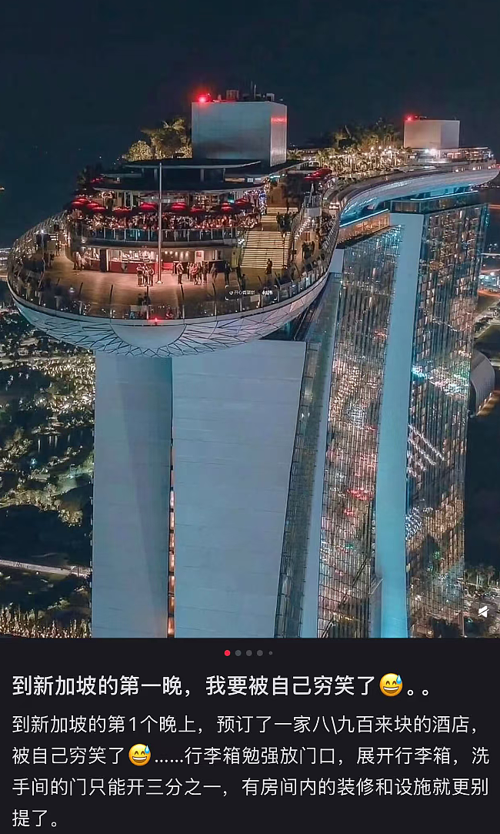
Task: Select the first red pagination dot
Action: [x=228, y=652]
